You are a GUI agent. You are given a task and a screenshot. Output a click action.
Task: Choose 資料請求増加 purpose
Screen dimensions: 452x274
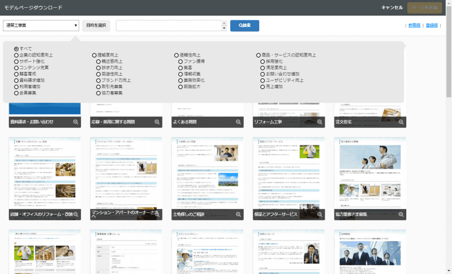tap(17, 80)
